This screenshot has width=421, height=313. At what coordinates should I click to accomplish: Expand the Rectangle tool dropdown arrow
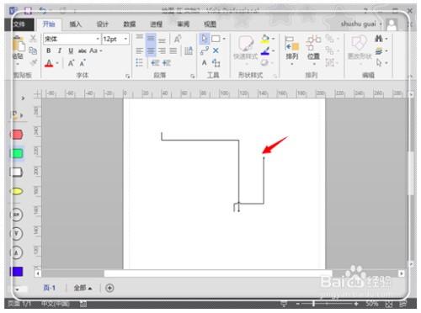click(x=224, y=39)
